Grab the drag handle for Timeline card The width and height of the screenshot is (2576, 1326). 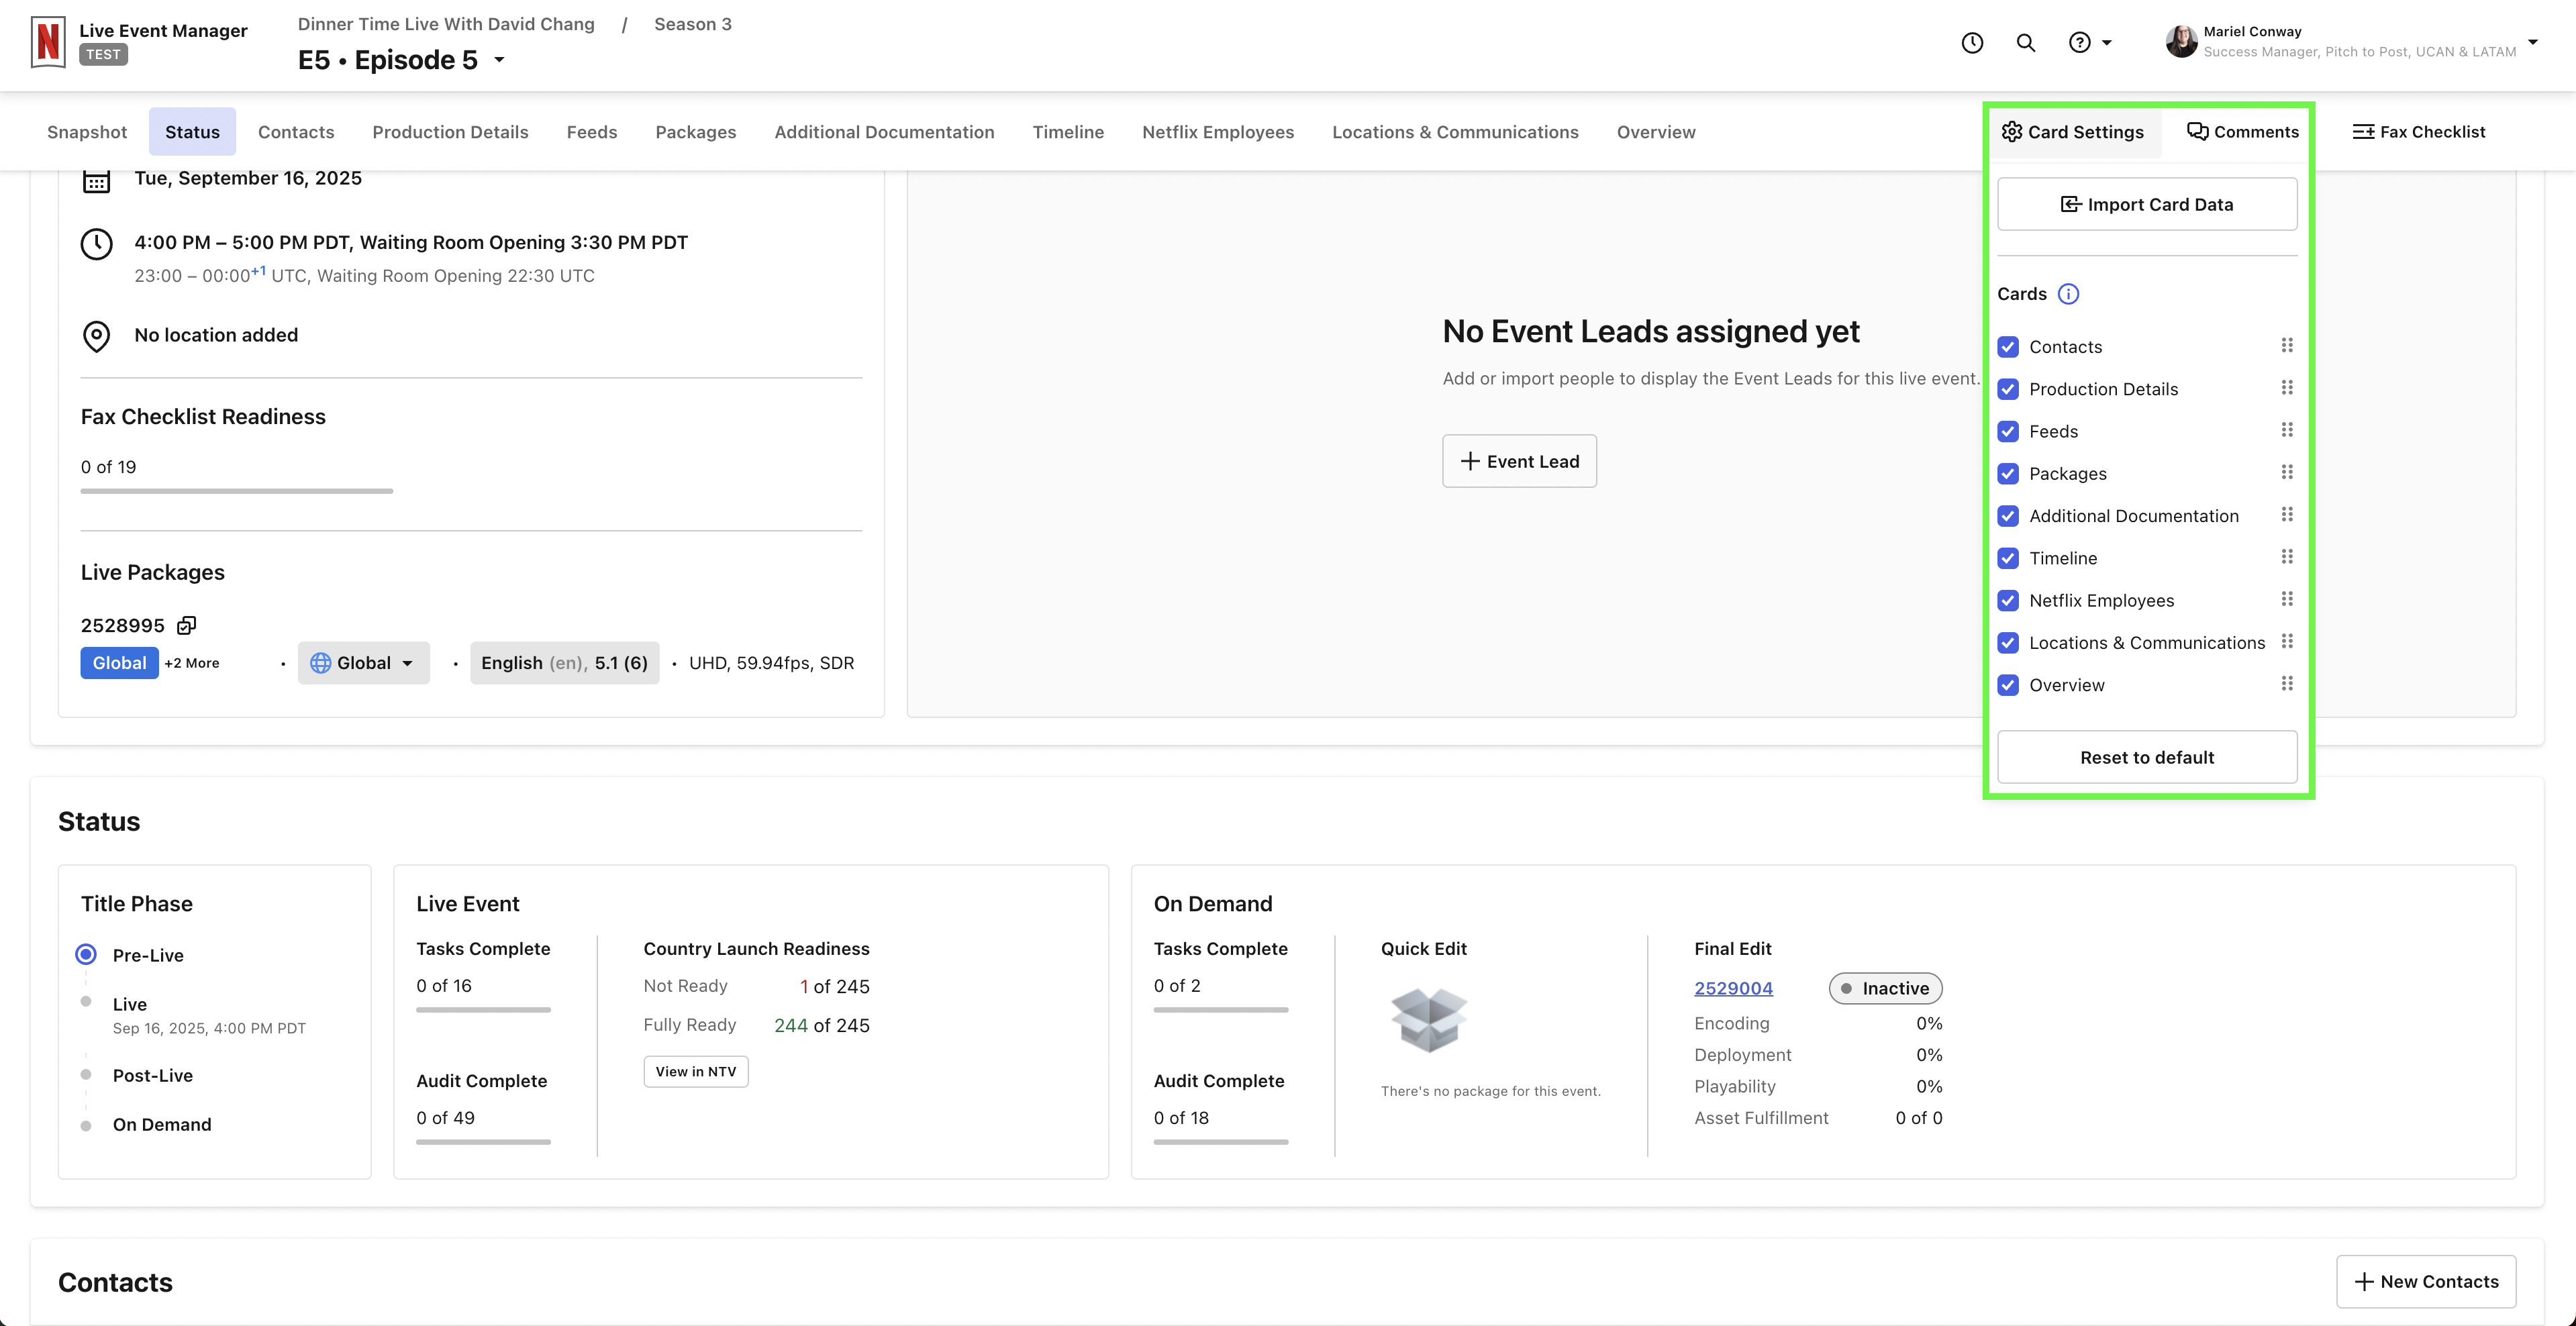pos(2286,557)
